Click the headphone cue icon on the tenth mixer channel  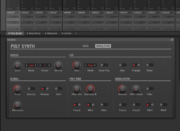click(145, 9)
